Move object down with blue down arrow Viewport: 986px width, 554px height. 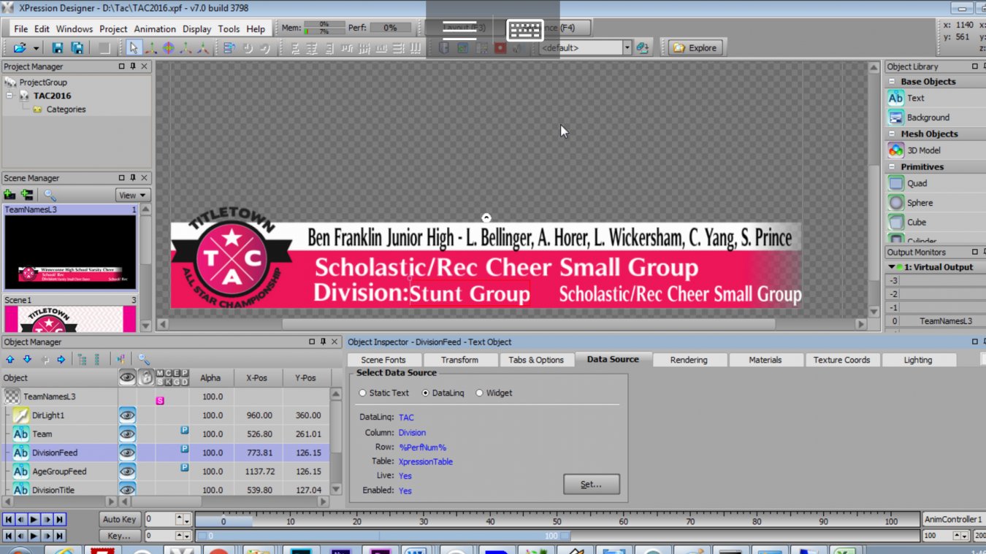pyautogui.click(x=27, y=359)
